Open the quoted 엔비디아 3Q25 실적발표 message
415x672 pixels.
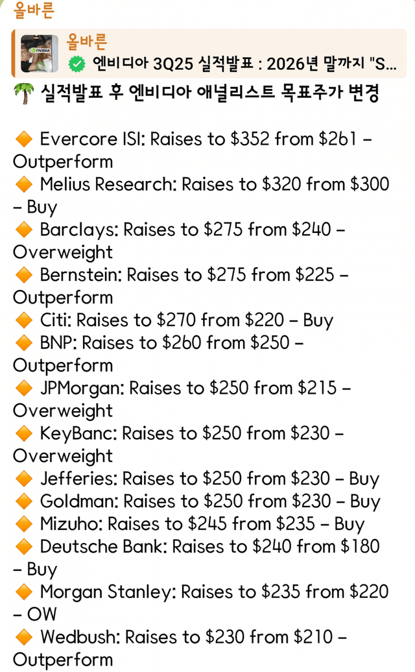pos(233,65)
